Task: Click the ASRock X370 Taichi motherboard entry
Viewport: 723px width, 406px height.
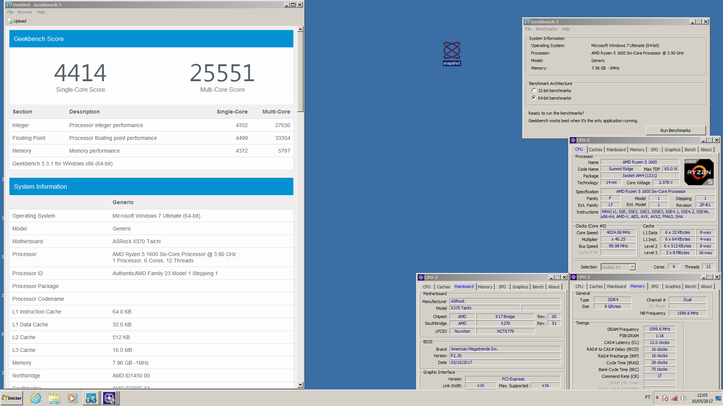Action: pyautogui.click(x=136, y=241)
